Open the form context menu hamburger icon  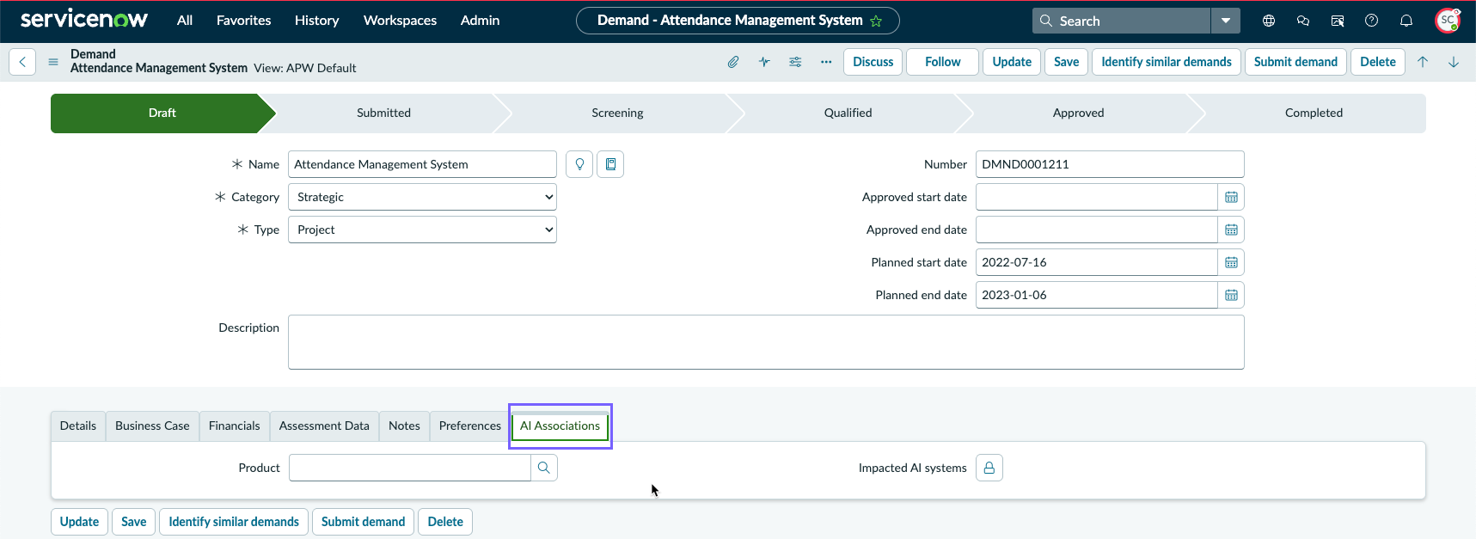pyautogui.click(x=53, y=62)
